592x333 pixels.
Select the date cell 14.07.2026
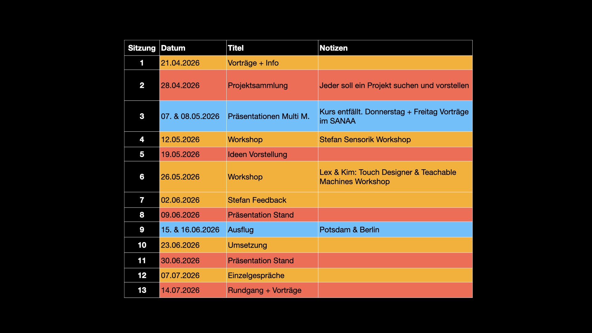click(193, 290)
